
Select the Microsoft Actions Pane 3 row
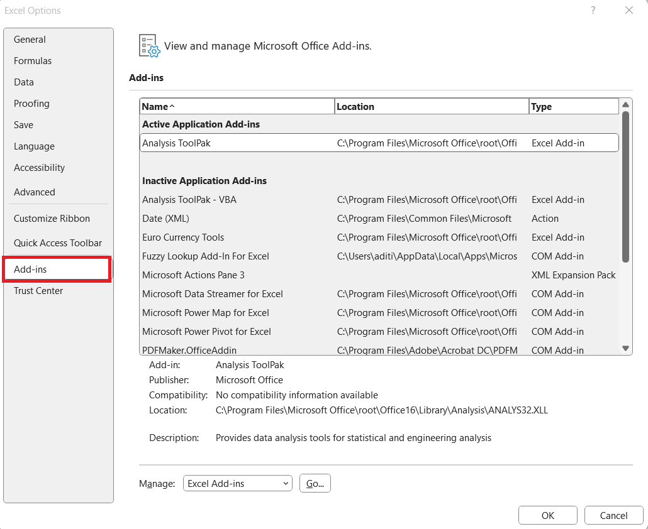[x=379, y=275]
